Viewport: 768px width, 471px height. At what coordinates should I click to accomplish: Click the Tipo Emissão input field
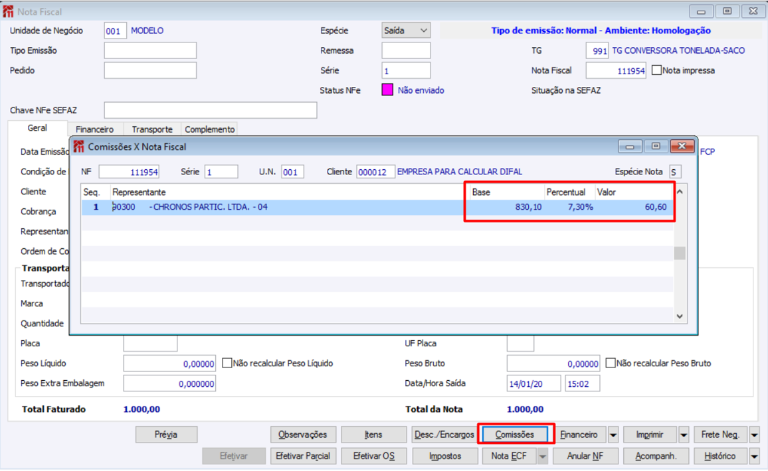click(150, 50)
